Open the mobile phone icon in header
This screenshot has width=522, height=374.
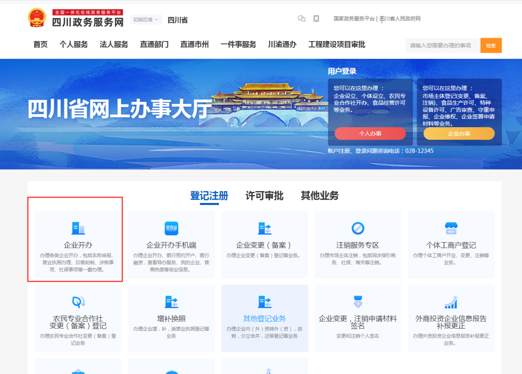coord(316,19)
